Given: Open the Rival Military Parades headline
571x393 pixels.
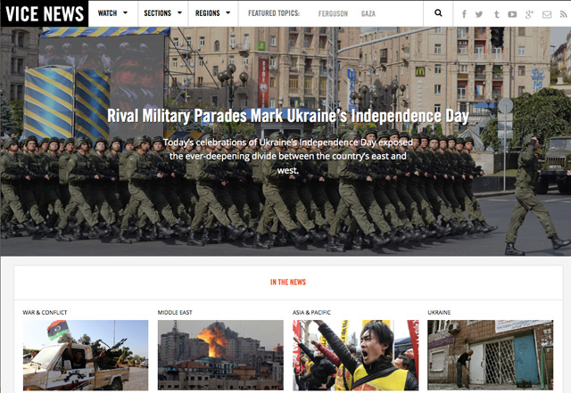Looking at the screenshot, I should [287, 116].
